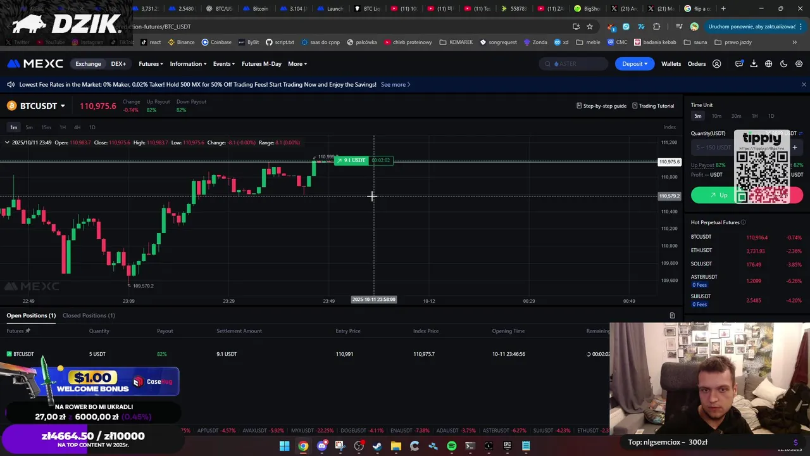
Task: Open Spotify from the taskbar
Action: (451, 446)
